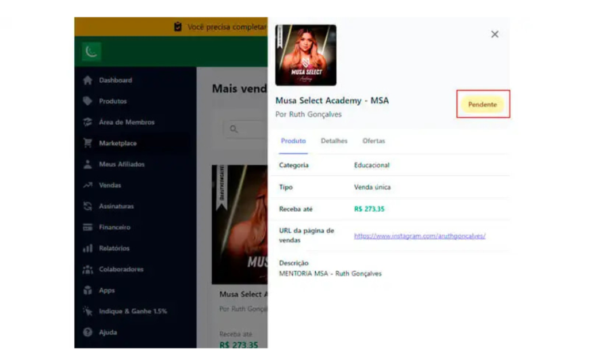Viewport: 589px width, 364px height.
Task: Switch to the Ofertas tab
Action: (374, 141)
